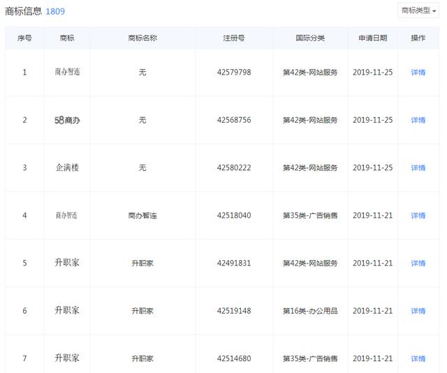Click 第42类-网站服务 in row 1
447x373 pixels.
[x=310, y=73]
